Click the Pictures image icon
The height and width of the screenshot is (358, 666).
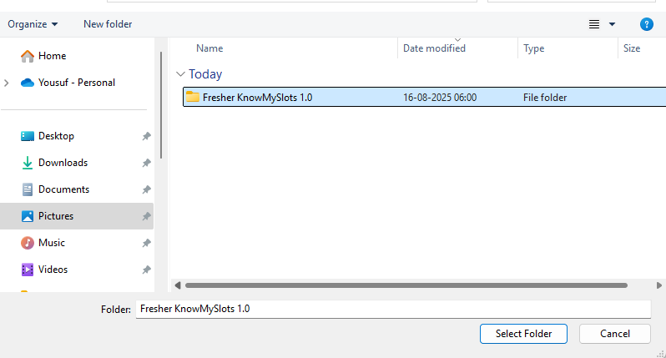(x=28, y=216)
